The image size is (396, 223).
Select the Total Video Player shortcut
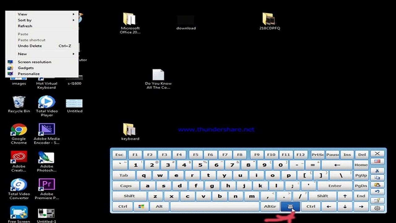pos(47,106)
